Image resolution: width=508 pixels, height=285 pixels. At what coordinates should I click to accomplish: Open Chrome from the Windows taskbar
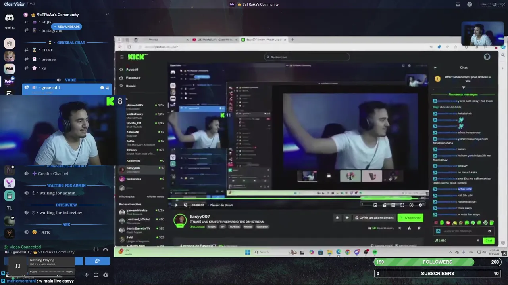point(348,252)
